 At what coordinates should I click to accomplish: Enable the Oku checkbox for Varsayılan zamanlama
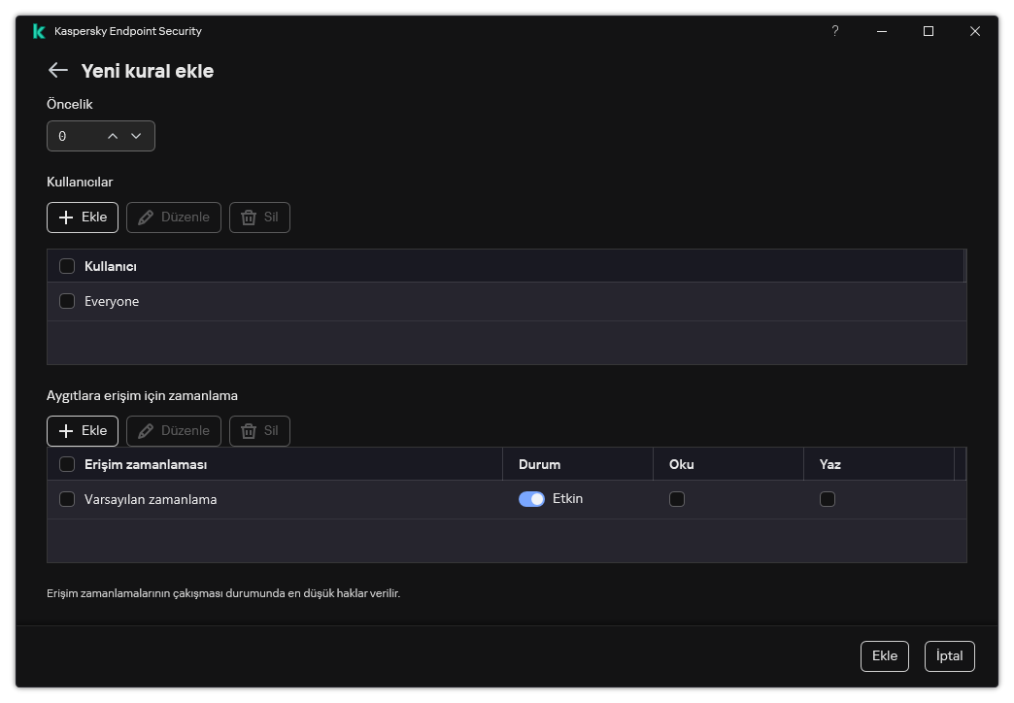[677, 499]
